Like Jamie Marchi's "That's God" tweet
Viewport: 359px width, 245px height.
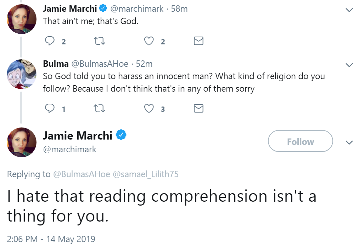pos(149,42)
